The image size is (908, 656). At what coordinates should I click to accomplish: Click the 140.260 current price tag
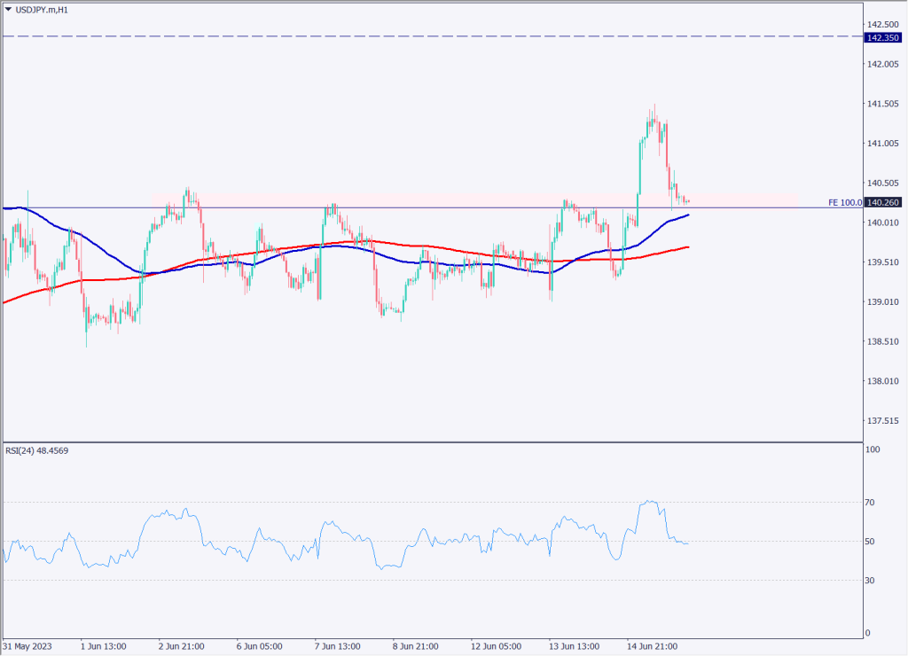click(x=883, y=202)
